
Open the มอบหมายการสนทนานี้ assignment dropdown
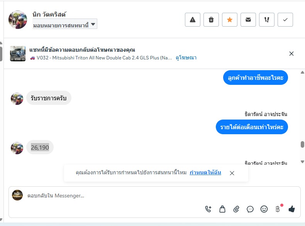pyautogui.click(x=64, y=25)
